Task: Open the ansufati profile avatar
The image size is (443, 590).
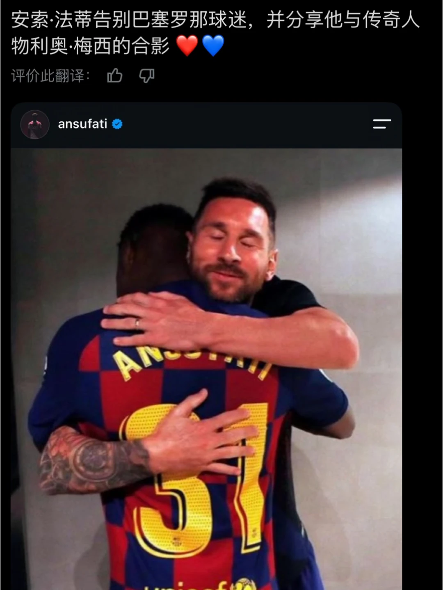Action: point(35,124)
